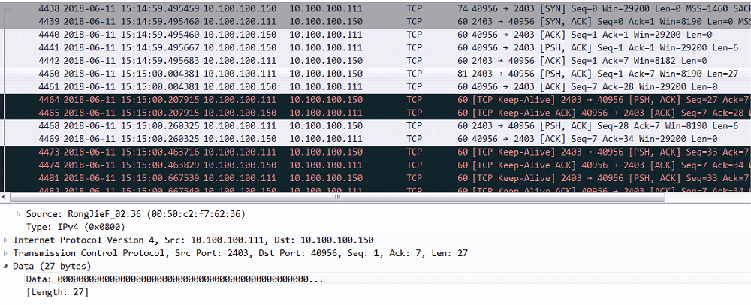Expand the Internet Protocol Version 4 section

pyautogui.click(x=8, y=240)
